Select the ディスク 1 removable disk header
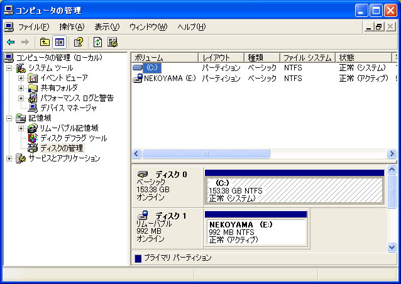 (167, 229)
